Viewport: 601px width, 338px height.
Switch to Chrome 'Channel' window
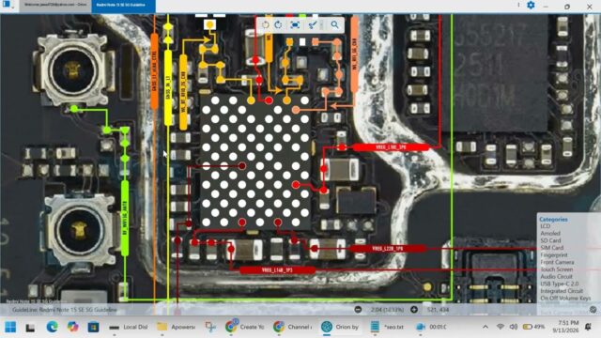[x=293, y=327]
